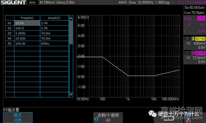This screenshot has width=206, height=123.
Task: Toggle the Arm trigger status indicator
Action: point(32,2)
